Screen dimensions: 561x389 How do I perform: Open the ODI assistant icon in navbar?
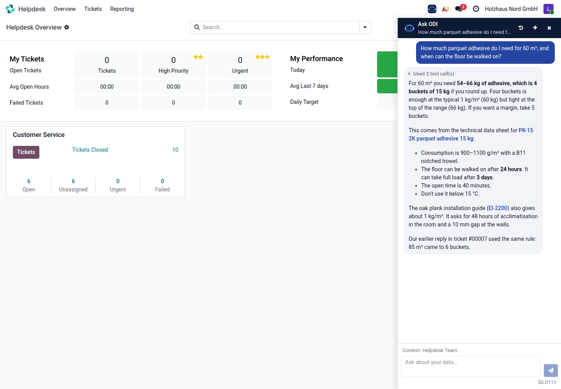tap(432, 9)
